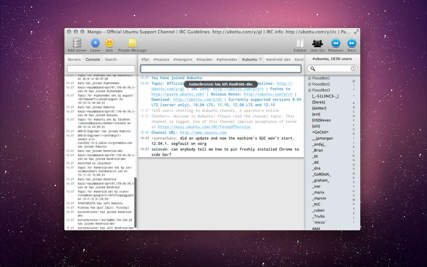Open the wiki.ubuntu.com TermsOfService link

pos(204,127)
